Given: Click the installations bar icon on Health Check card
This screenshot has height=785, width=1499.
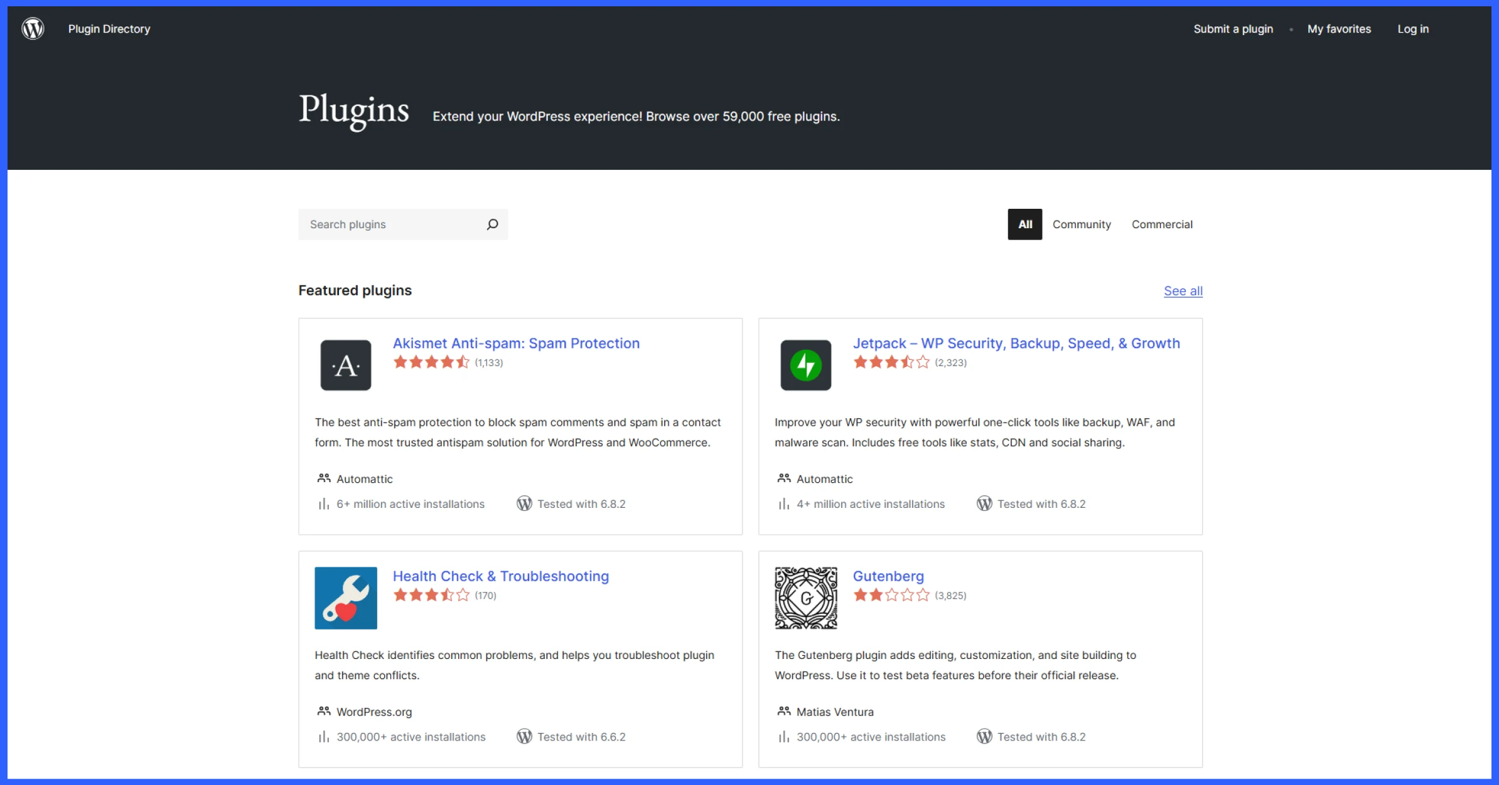Looking at the screenshot, I should tap(324, 737).
